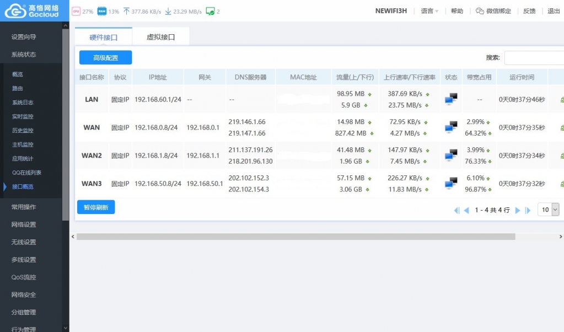Go to the first page of results
The image size is (564, 332).
pos(456,210)
